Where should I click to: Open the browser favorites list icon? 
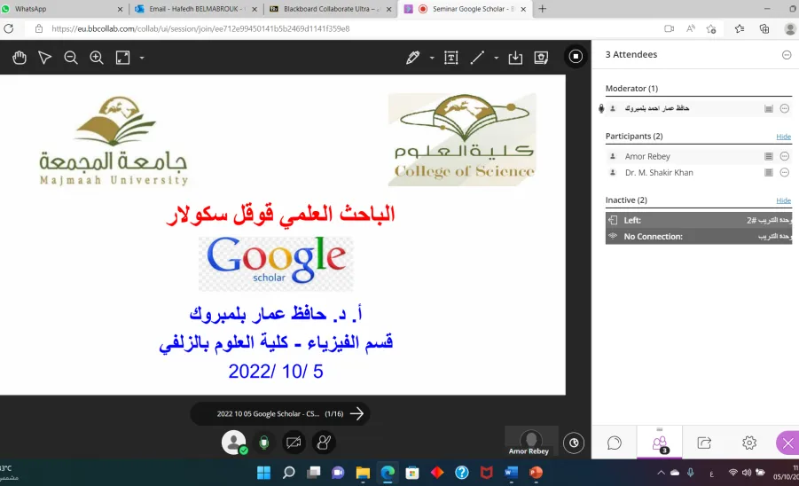(x=740, y=29)
